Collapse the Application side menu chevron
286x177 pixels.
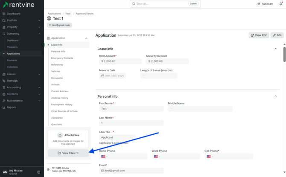[86, 38]
